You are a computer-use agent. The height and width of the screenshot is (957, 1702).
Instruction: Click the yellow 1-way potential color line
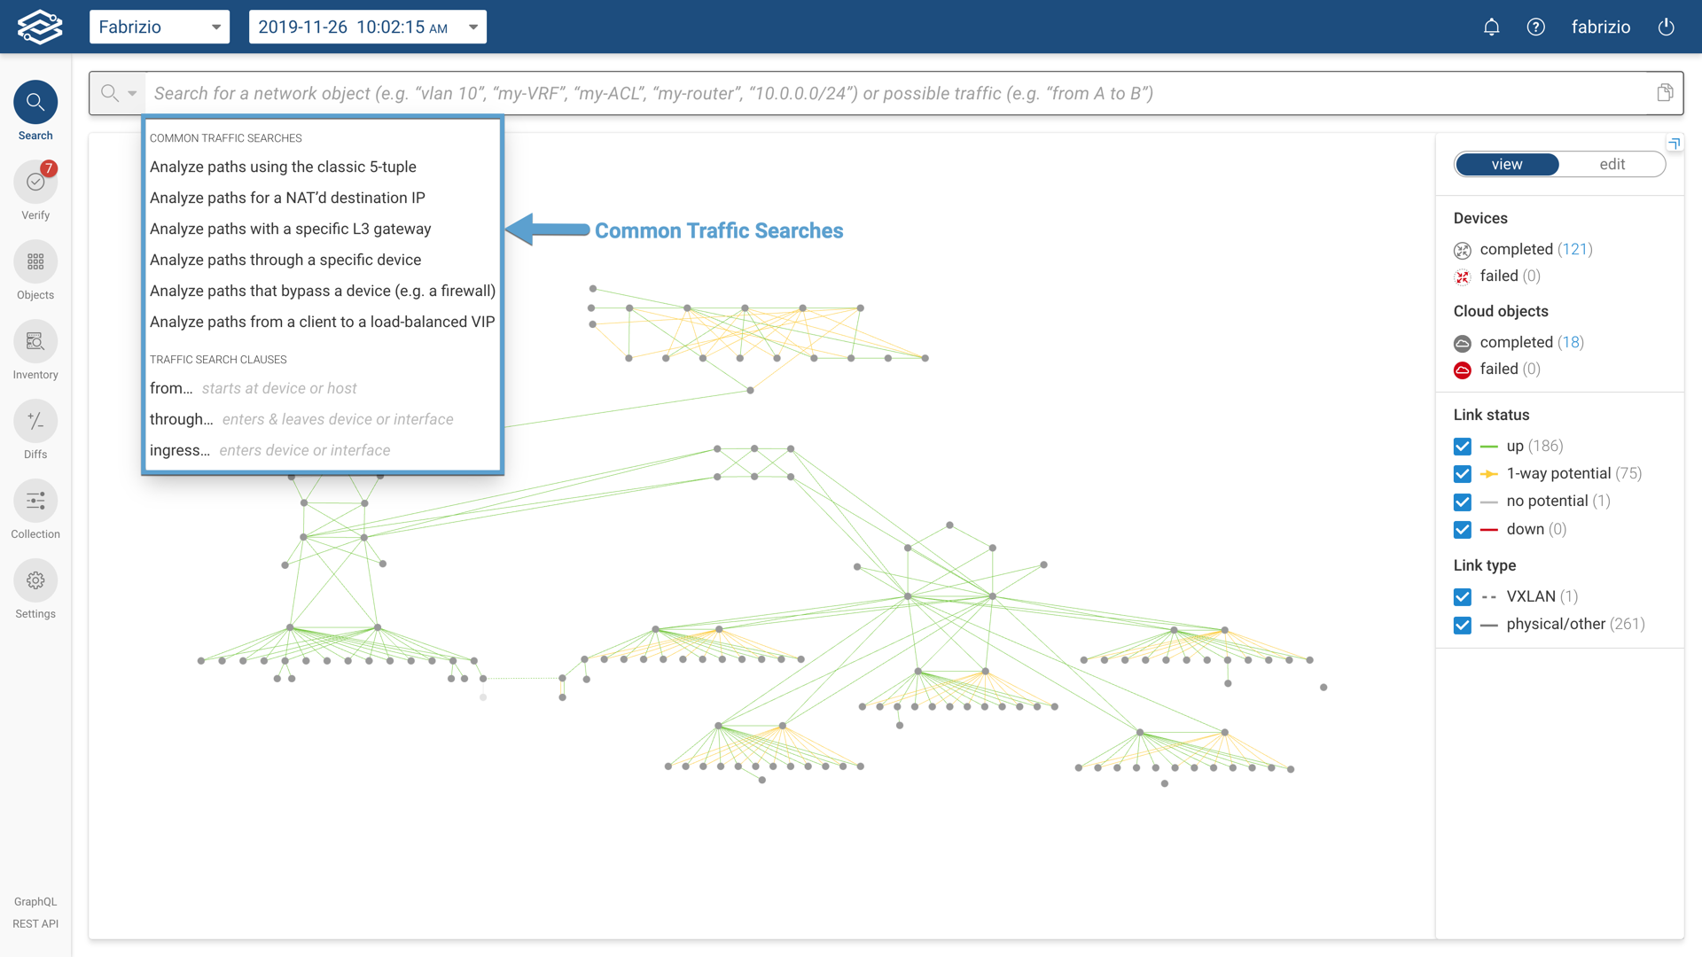[x=1489, y=474]
